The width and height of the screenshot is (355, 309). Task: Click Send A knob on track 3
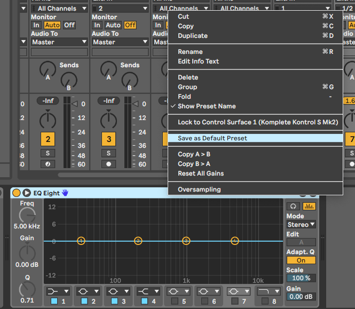(x=109, y=69)
